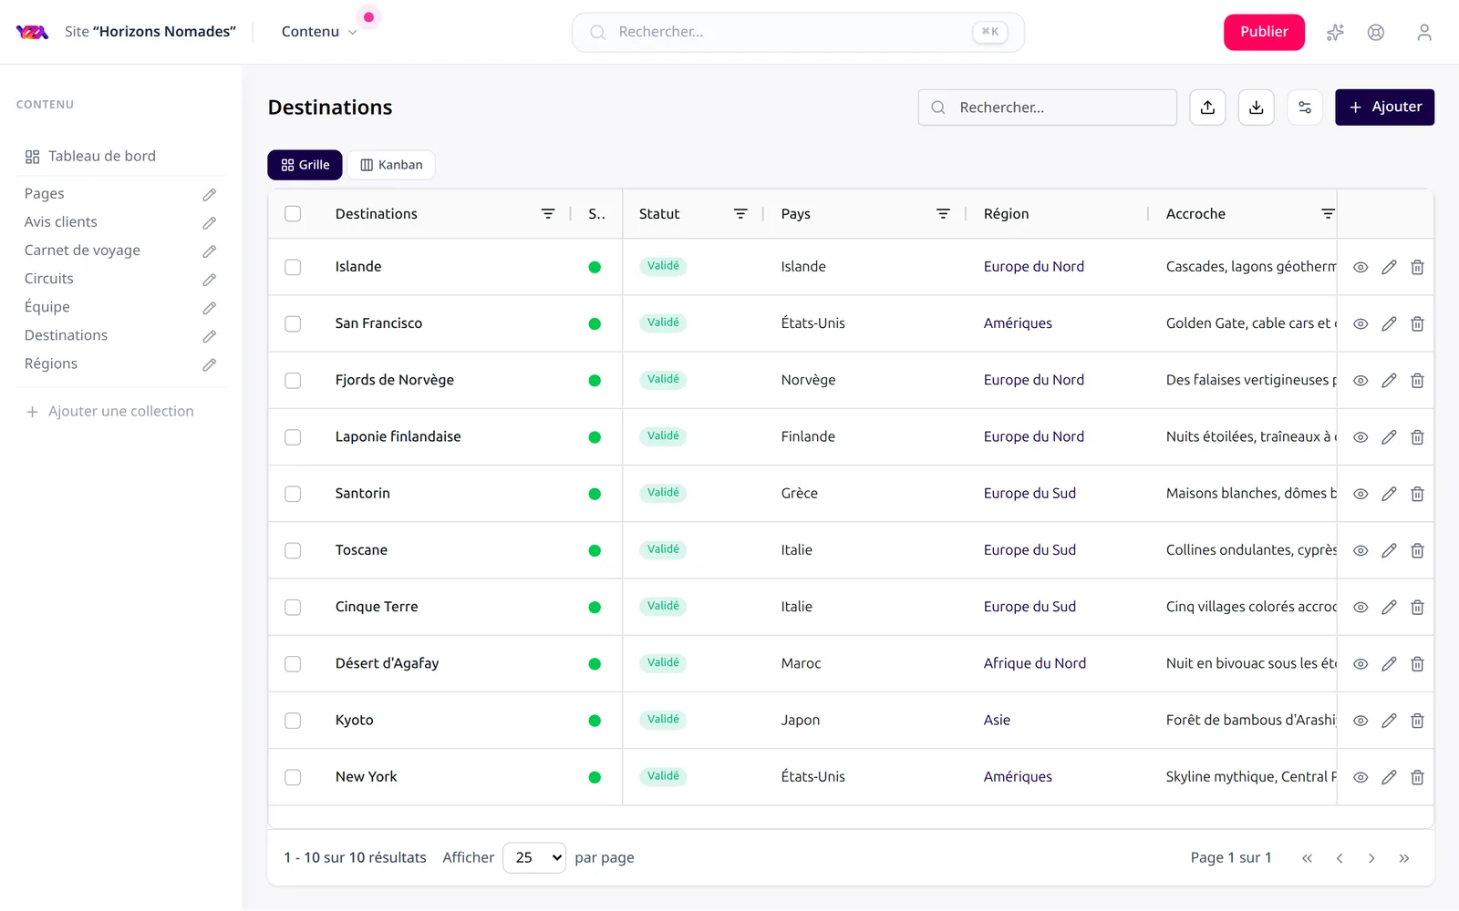Open the help lifebuoy icon

(x=1376, y=33)
